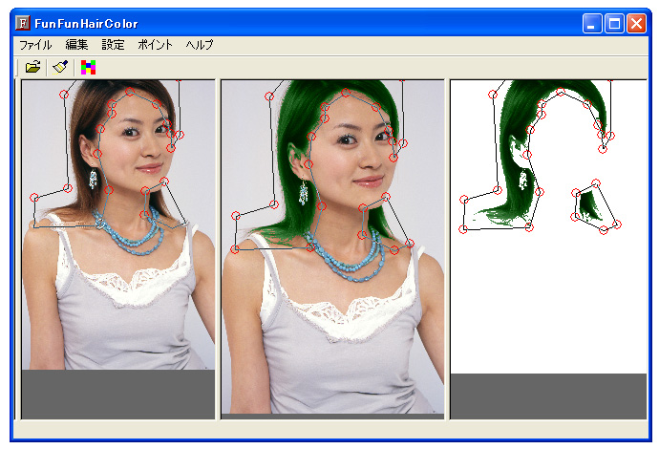Select the paint brush tool icon
The image size is (659, 449).
pyautogui.click(x=60, y=67)
